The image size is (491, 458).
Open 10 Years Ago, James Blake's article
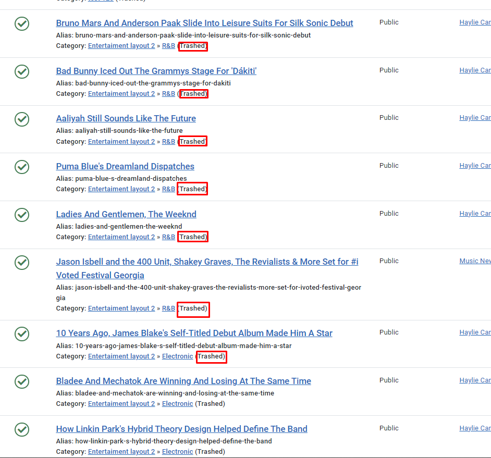point(194,333)
